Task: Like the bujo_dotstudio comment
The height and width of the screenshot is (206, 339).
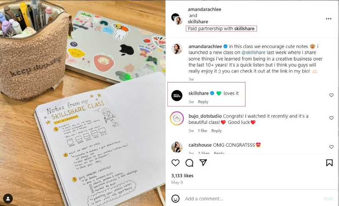Action: pyautogui.click(x=331, y=118)
